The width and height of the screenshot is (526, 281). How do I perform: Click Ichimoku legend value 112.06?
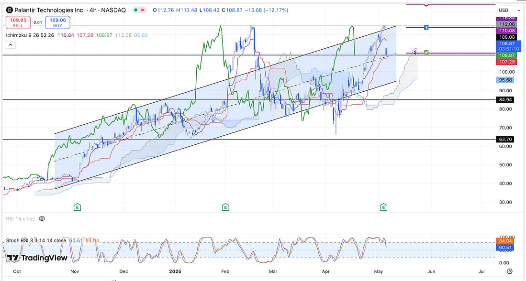pyautogui.click(x=123, y=35)
